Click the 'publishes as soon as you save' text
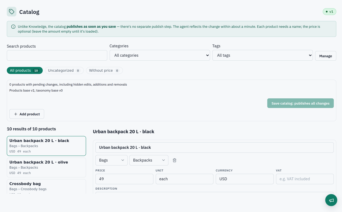This screenshot has width=342, height=212. 91,27
